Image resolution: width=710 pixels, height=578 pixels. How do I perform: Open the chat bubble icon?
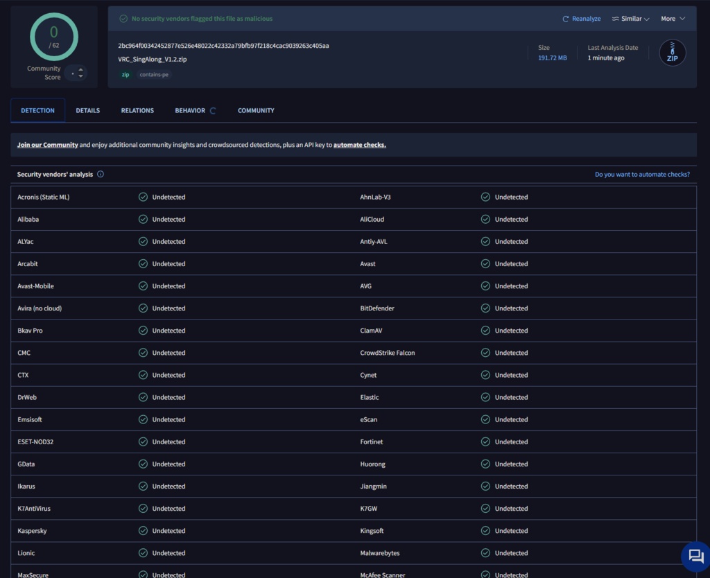[x=696, y=555]
